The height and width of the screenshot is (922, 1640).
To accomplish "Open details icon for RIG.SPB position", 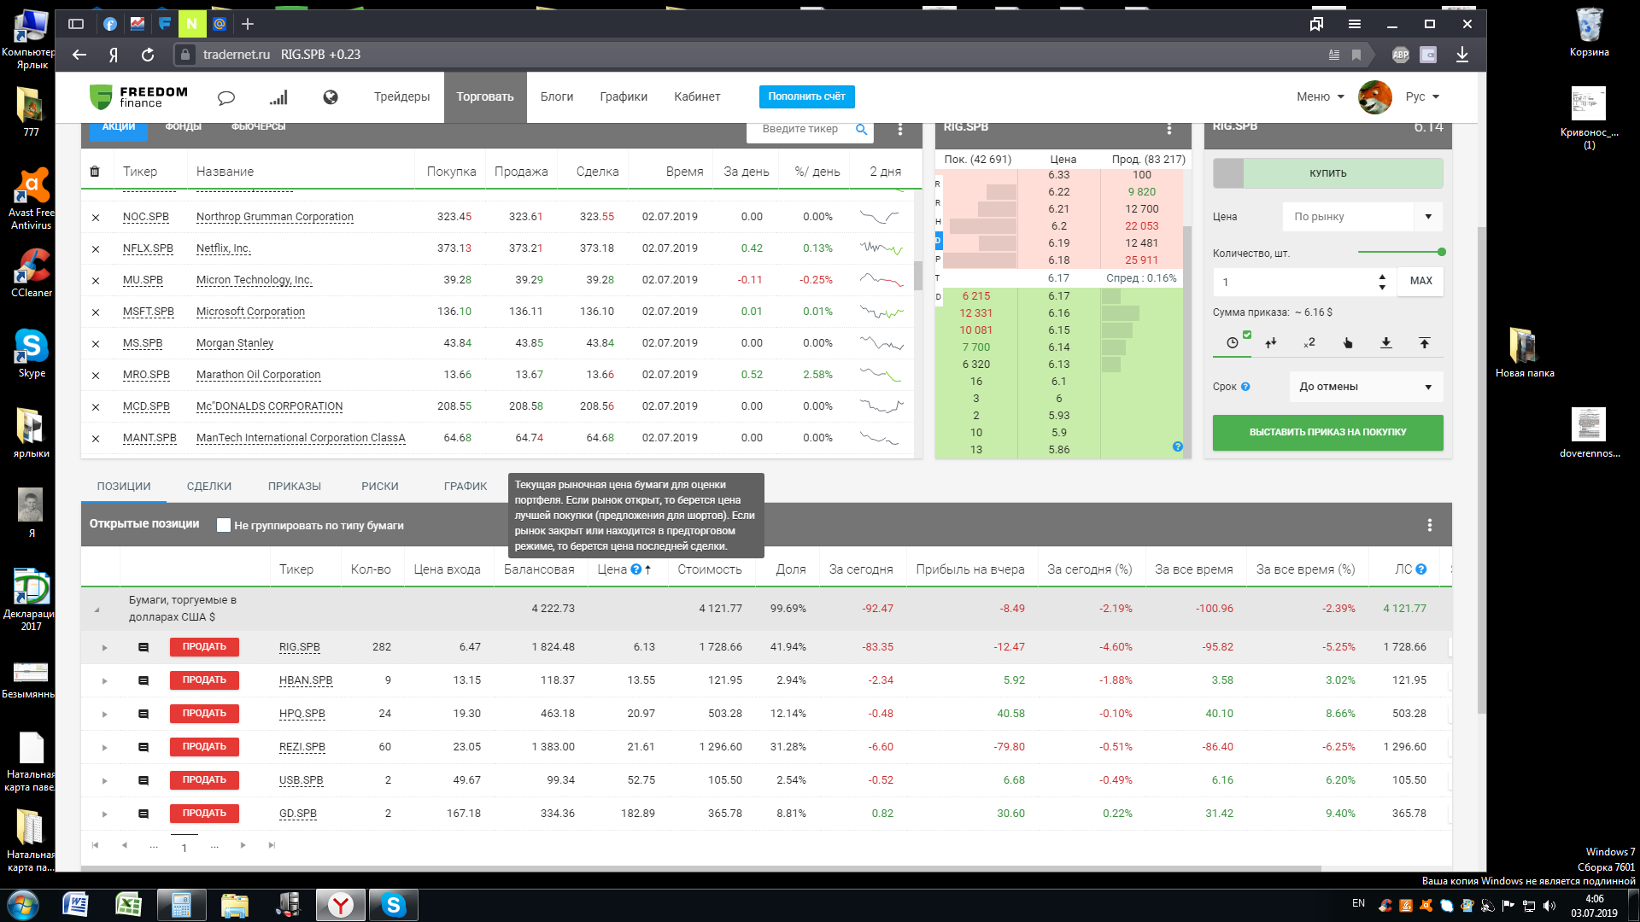I will point(143,647).
